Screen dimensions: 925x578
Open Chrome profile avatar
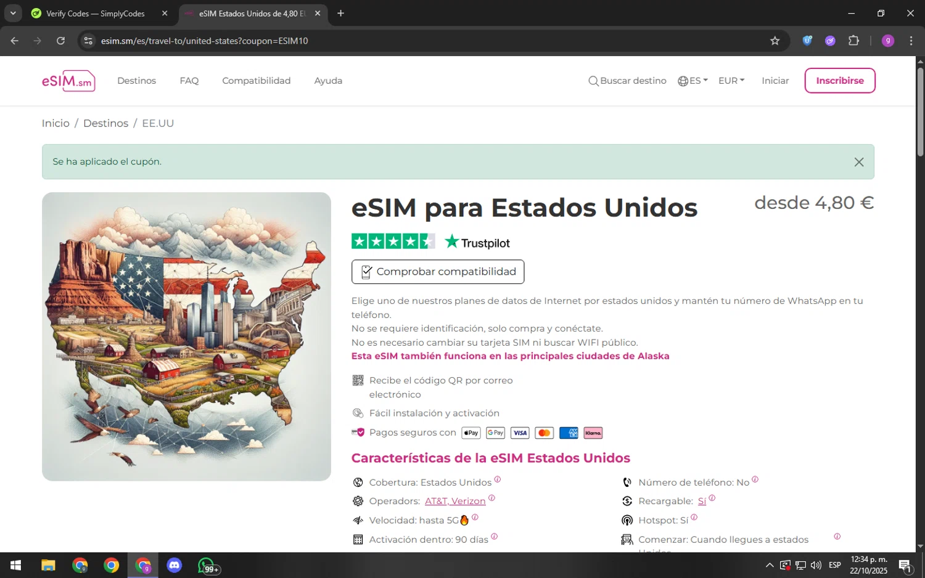click(x=888, y=41)
